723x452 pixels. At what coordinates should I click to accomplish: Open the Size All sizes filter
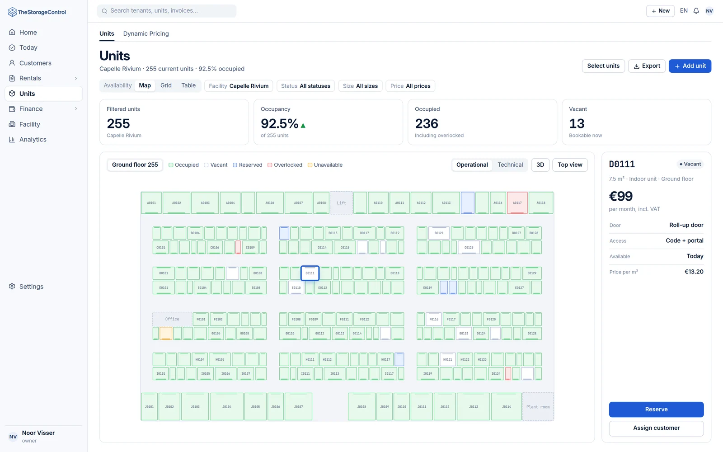(x=360, y=86)
